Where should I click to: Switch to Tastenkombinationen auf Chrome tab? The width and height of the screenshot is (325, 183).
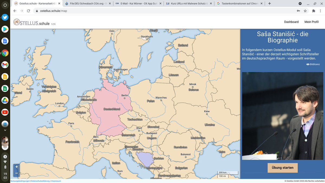tap(239, 4)
